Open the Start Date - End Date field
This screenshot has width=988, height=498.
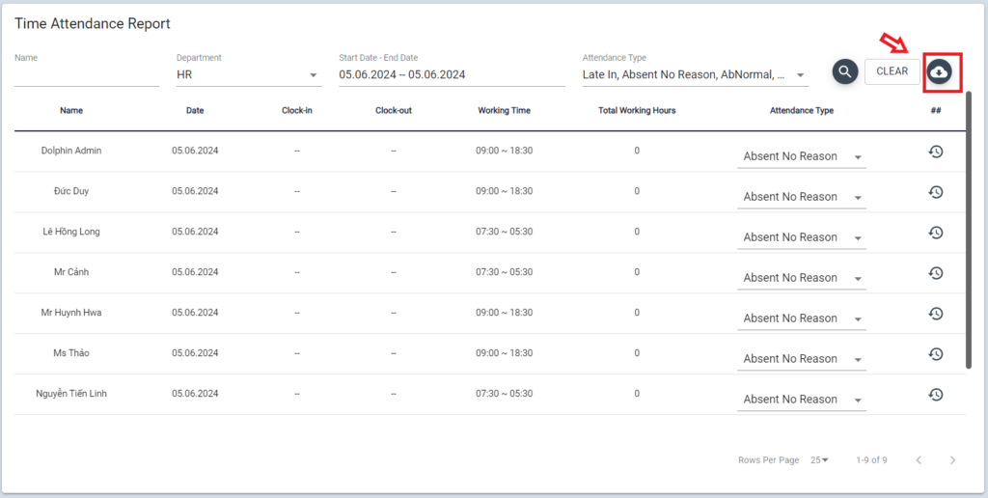click(451, 74)
